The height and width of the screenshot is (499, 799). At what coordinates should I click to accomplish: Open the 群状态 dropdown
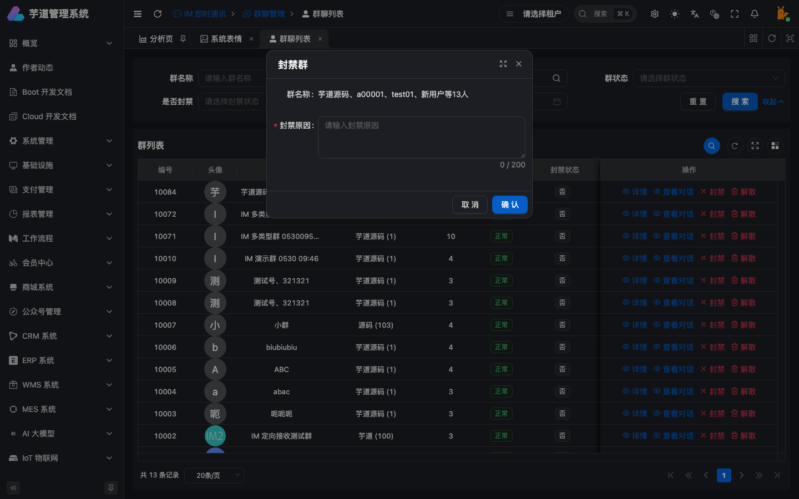tap(709, 78)
